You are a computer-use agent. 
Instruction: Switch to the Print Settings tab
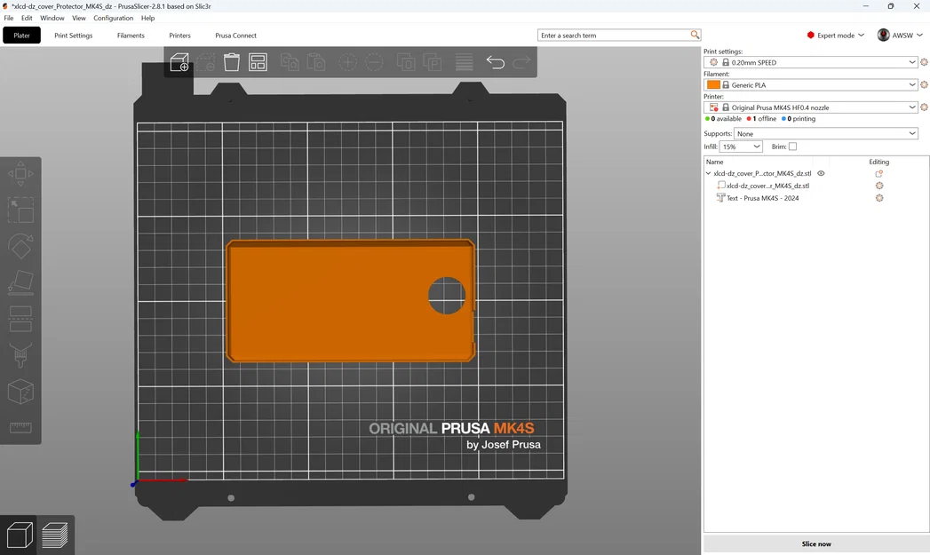coord(74,35)
